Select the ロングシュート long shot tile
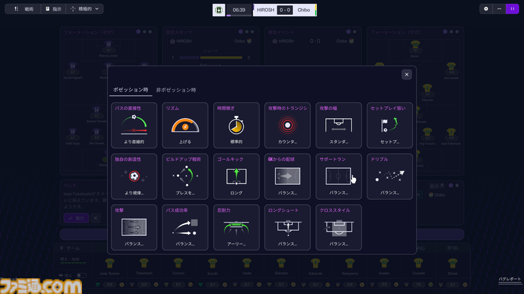This screenshot has height=294, width=524. [288, 227]
